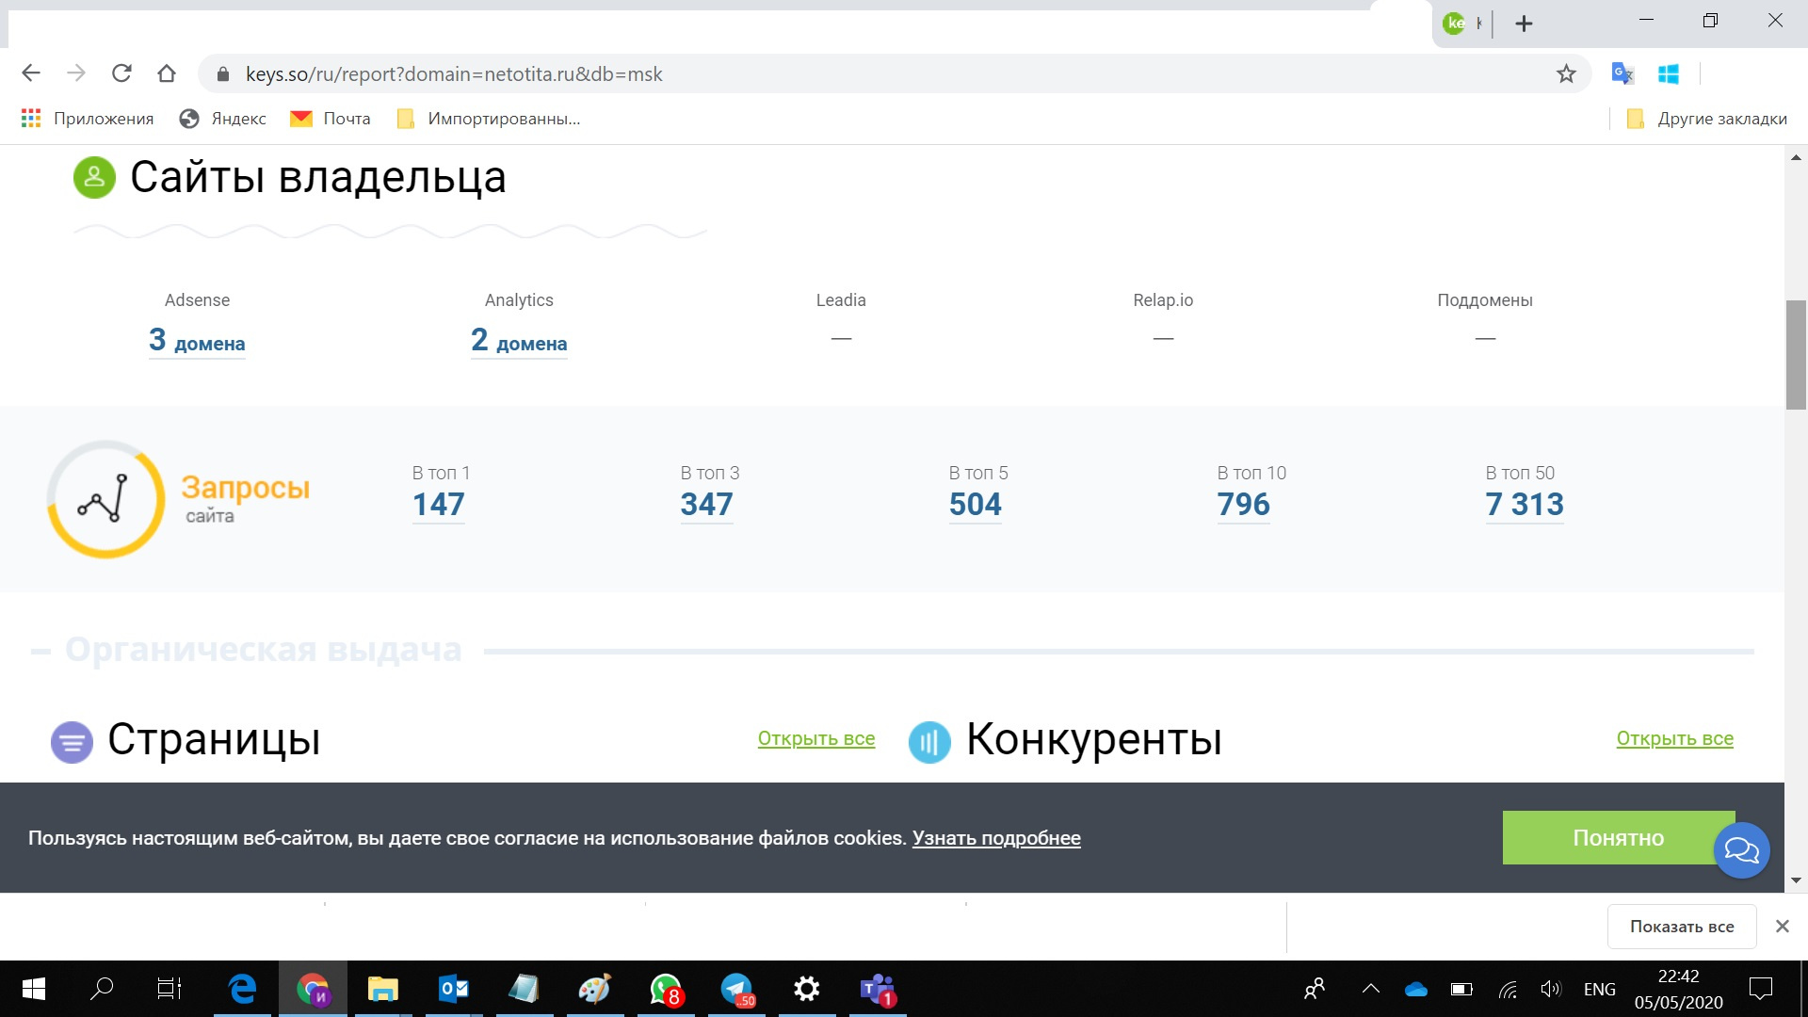Click the Запросы сайта chart icon

coord(105,499)
